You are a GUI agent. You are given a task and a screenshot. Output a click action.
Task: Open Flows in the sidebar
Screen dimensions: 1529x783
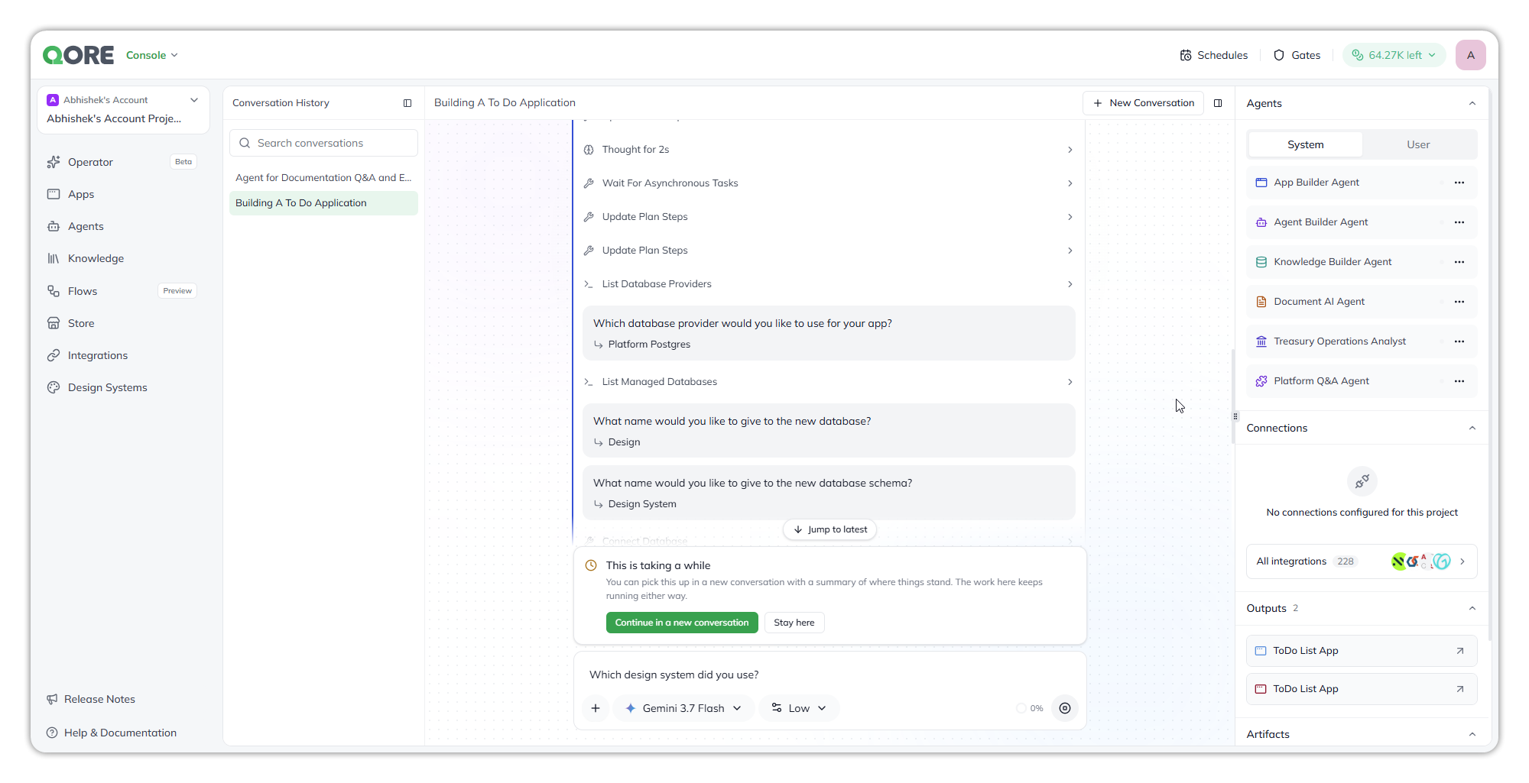coord(122,291)
